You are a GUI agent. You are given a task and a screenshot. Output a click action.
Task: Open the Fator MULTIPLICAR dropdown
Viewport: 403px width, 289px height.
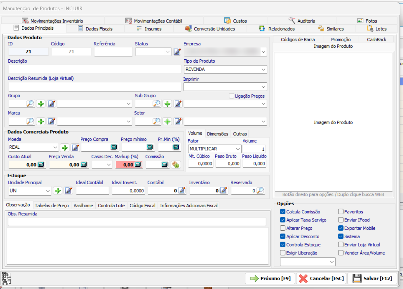tap(215, 149)
